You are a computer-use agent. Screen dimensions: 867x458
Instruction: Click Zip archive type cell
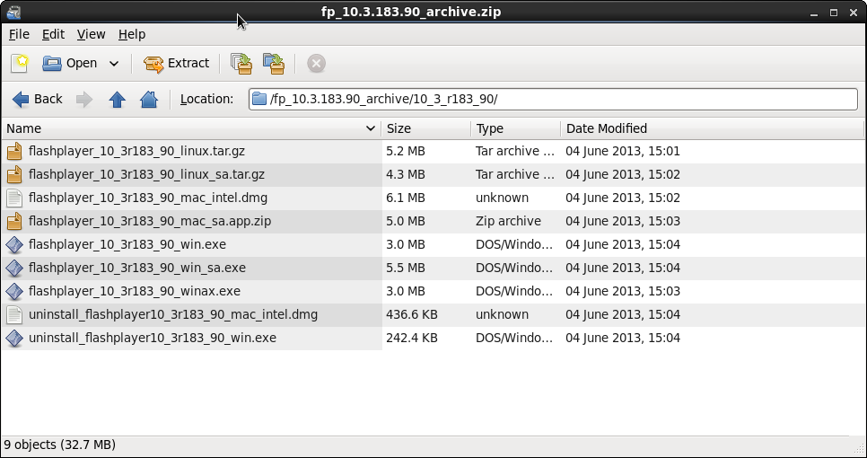click(508, 221)
